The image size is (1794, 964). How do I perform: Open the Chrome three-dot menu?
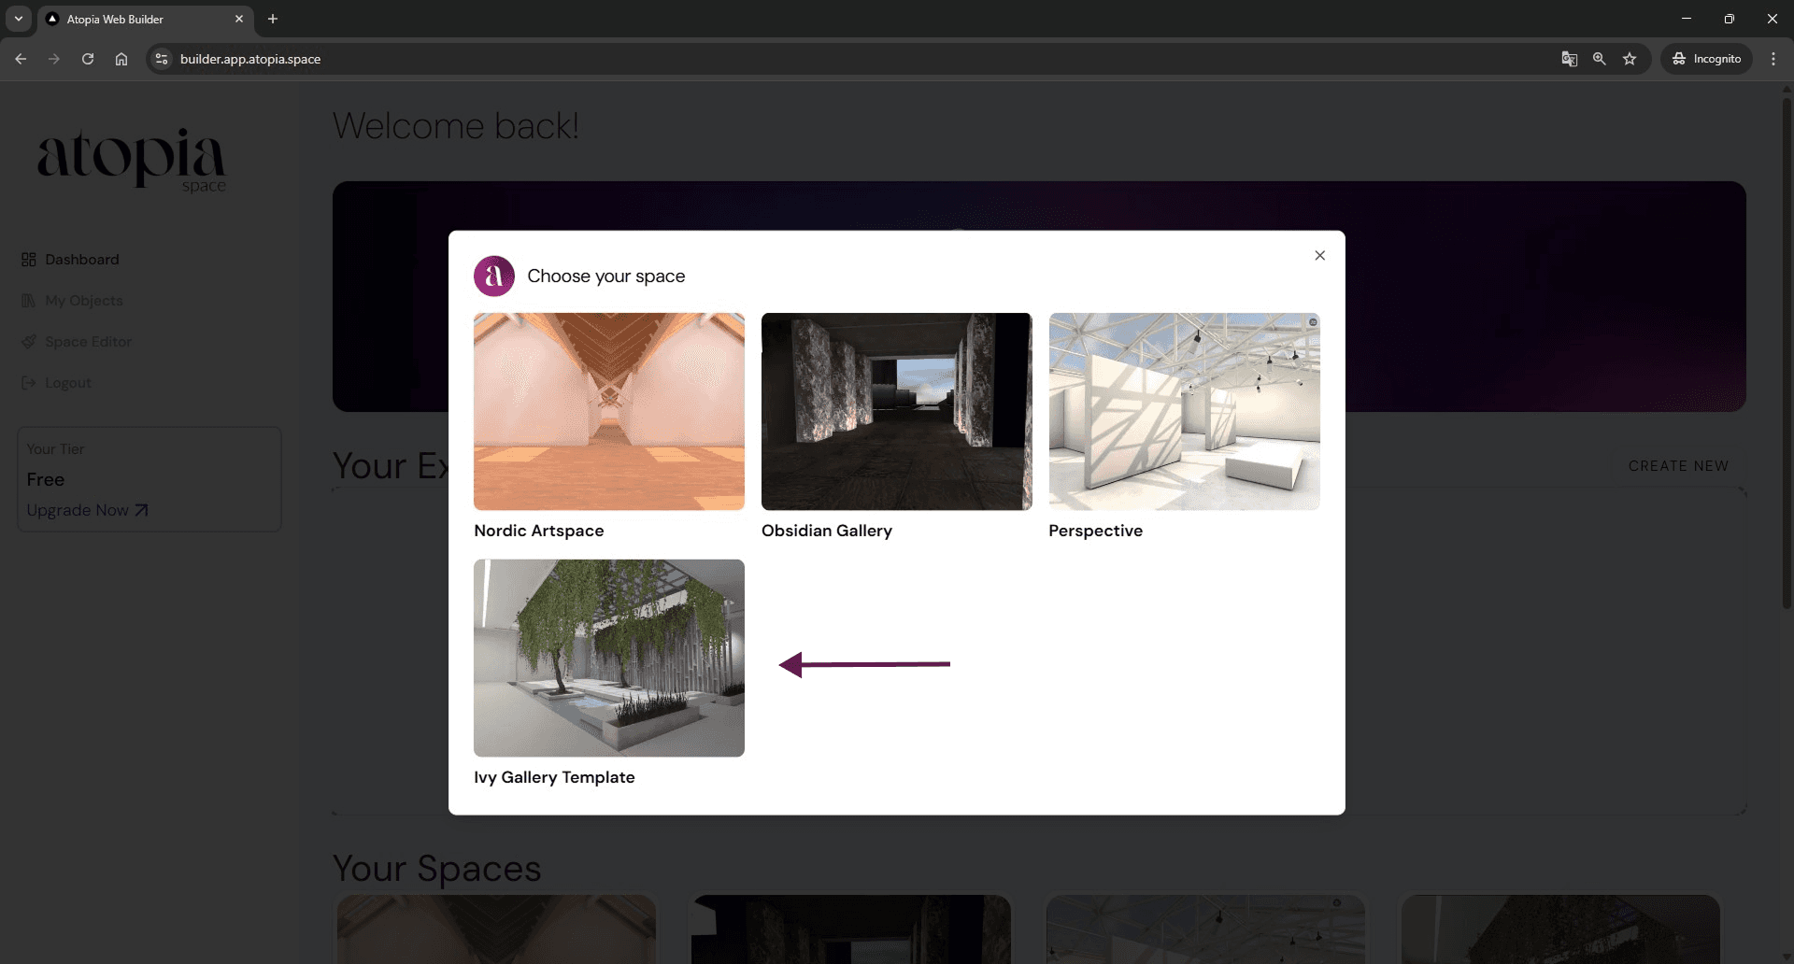pos(1773,59)
